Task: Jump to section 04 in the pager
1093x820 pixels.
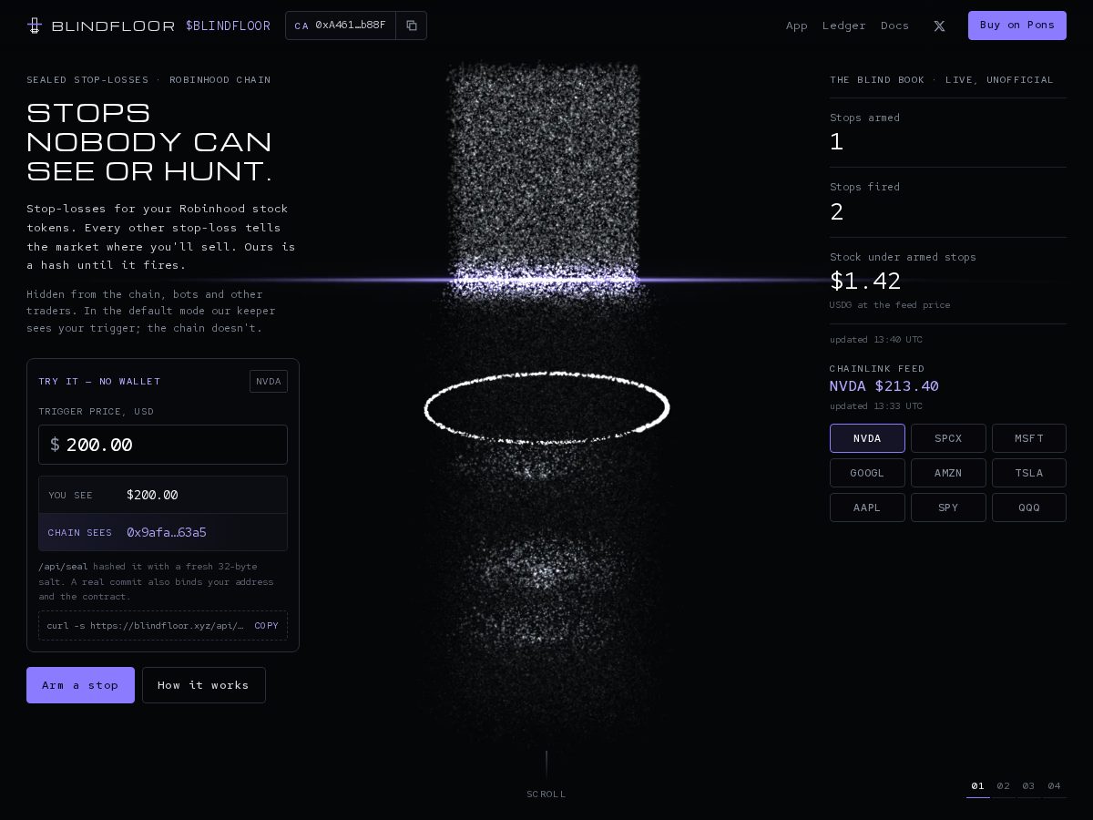Action: click(x=1055, y=786)
